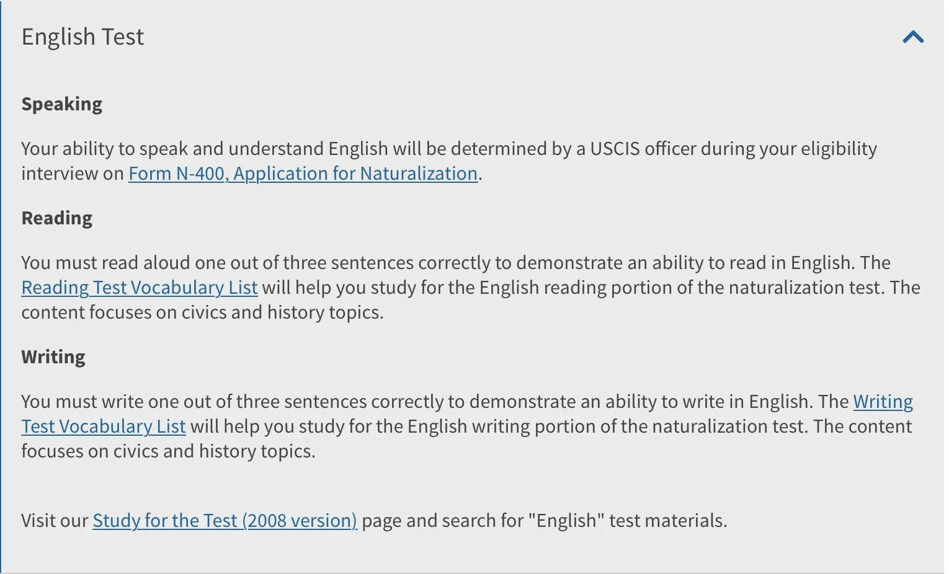Follow the Reading Test Vocabulary List hyperlink

[x=139, y=287]
